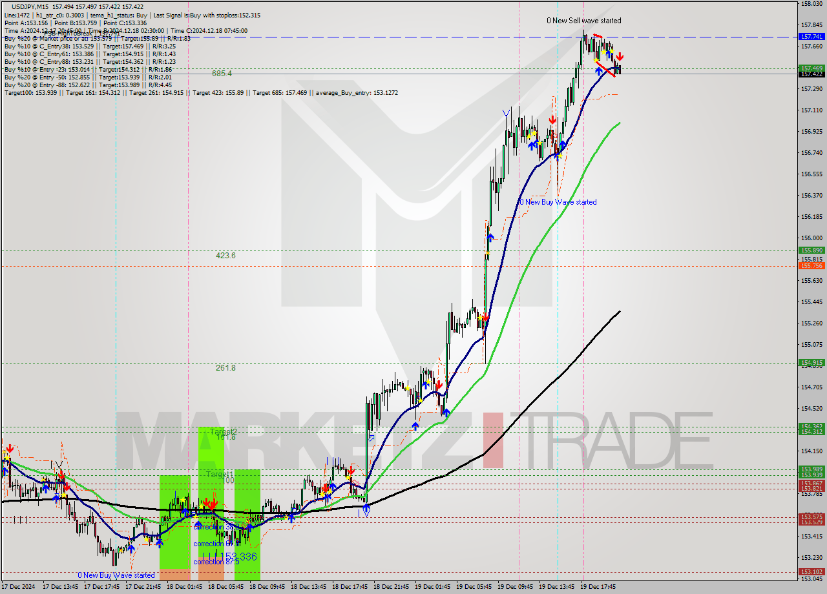Click the 156.555 price axis value
827x594 pixels.
[x=811, y=174]
